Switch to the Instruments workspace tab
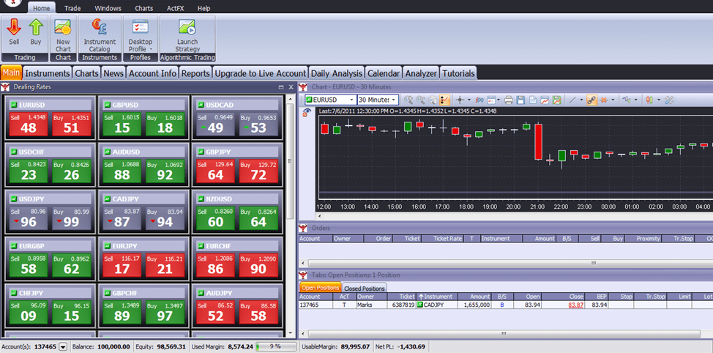This screenshot has height=353, width=713. point(48,73)
